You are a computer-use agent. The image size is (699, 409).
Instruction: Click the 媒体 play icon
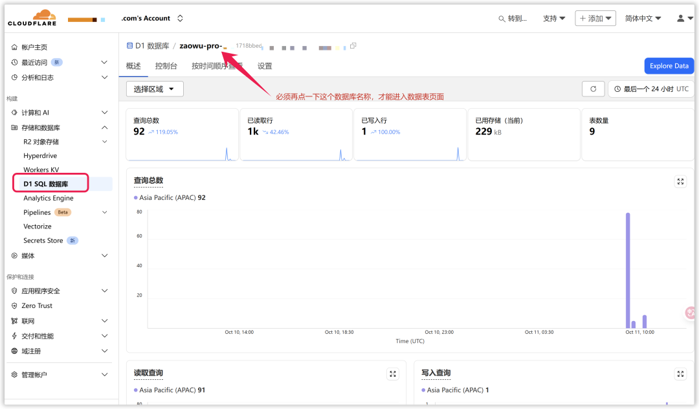click(x=14, y=256)
